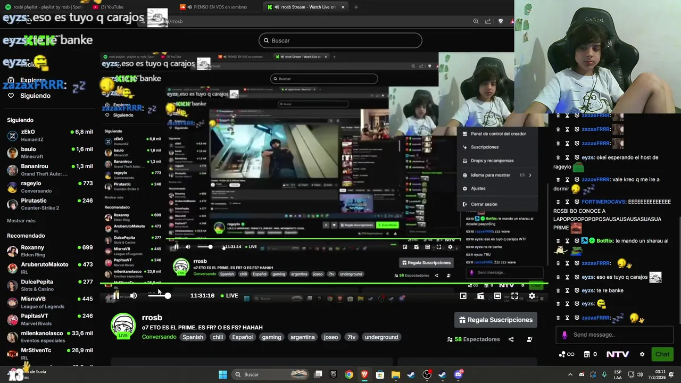This screenshot has height=383, width=681.
Task: Open AruberutoMakoto recommended channel
Action: click(50, 268)
